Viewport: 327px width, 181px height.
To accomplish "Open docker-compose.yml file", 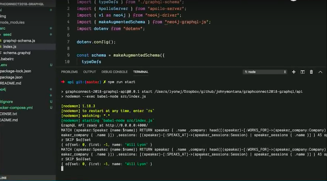I will click(x=16, y=108).
